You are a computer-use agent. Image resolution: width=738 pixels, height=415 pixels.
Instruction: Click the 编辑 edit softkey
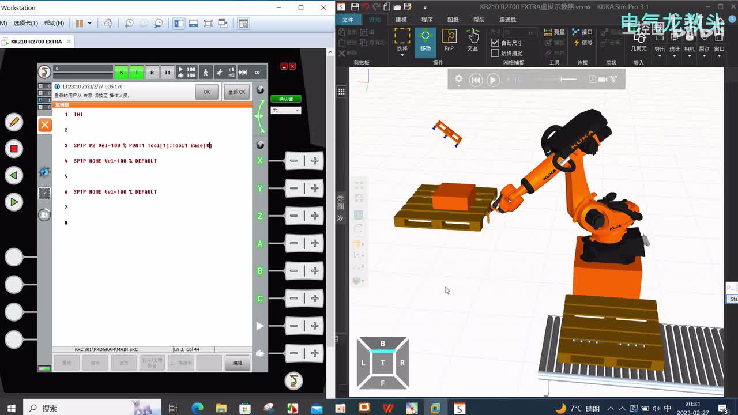pyautogui.click(x=238, y=363)
